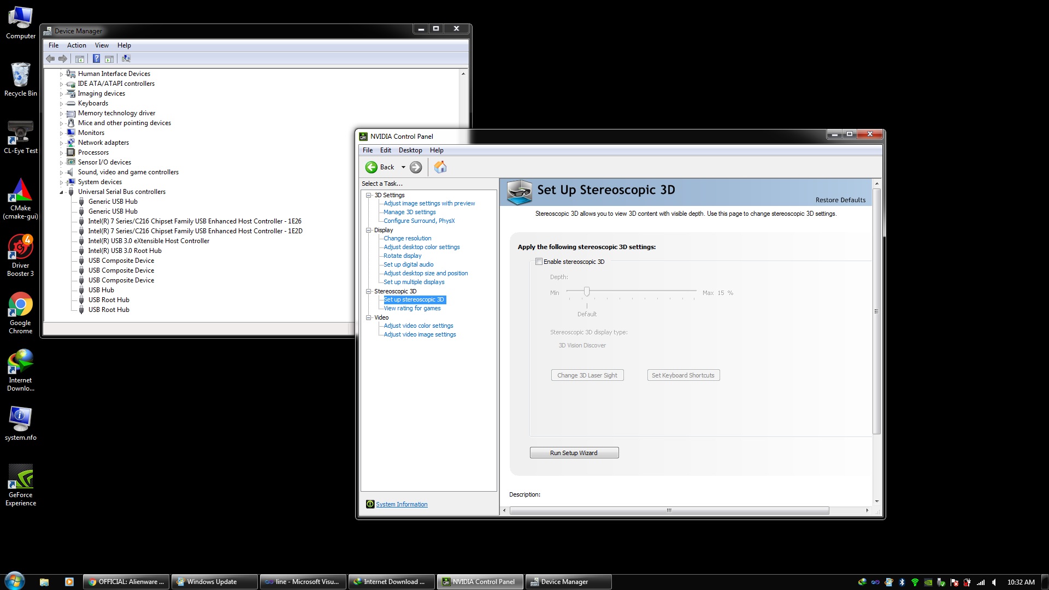Click Restore Defaults link
Viewport: 1049px width, 590px height.
coord(840,200)
